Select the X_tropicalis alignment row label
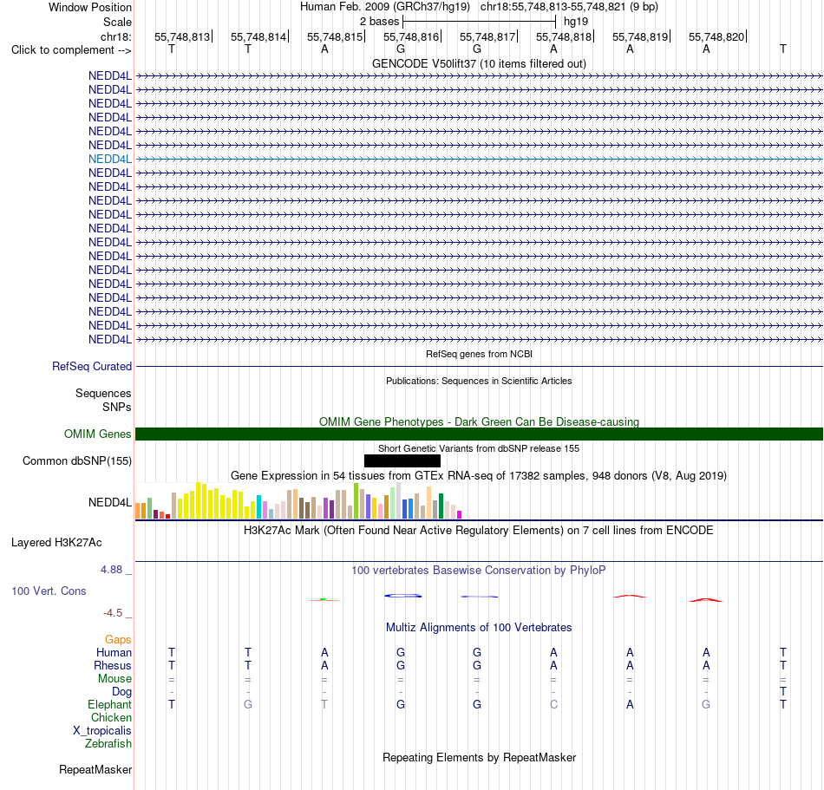This screenshot has width=824, height=790. coord(102,731)
